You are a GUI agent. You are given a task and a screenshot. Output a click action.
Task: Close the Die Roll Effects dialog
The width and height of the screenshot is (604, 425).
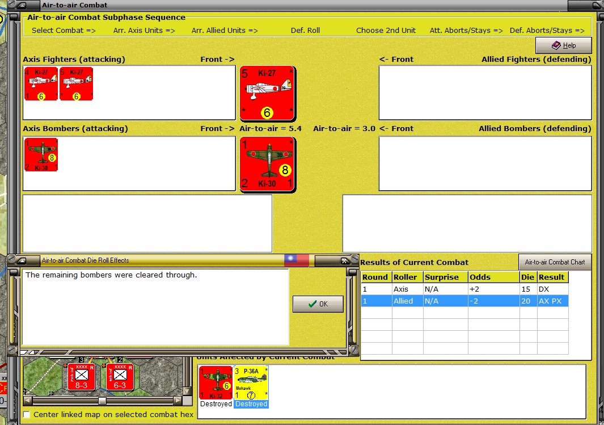point(345,261)
